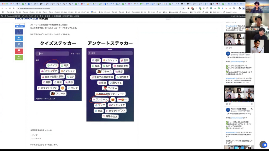Open the Chrome extensions puzzle icon
The width and height of the screenshot is (269, 151).
coord(234,8)
